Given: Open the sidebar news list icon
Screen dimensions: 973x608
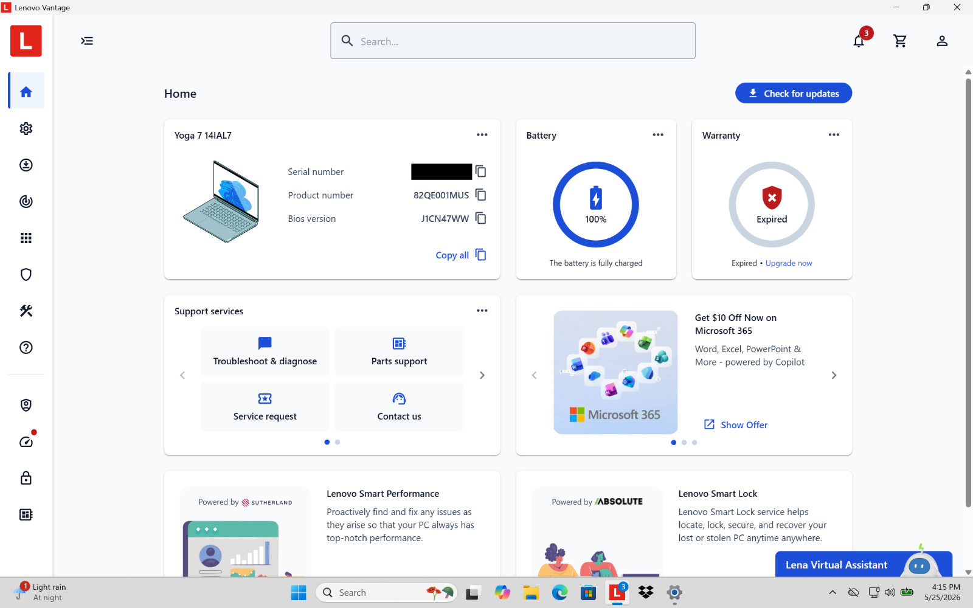Looking at the screenshot, I should pos(26,514).
